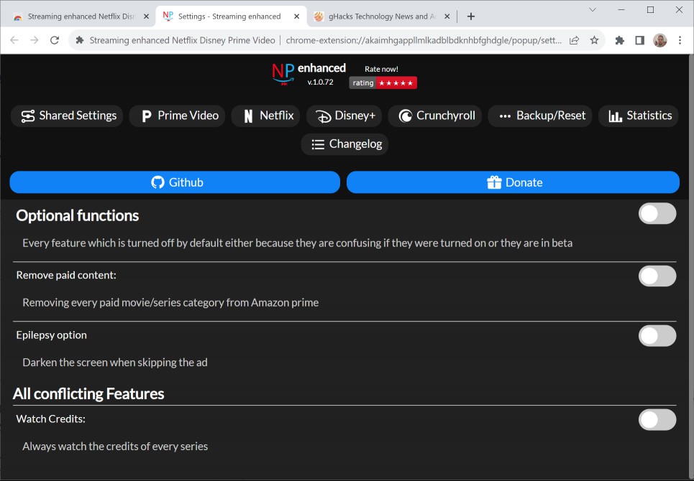The width and height of the screenshot is (694, 481).
Task: View the Statistics tab
Action: [638, 116]
